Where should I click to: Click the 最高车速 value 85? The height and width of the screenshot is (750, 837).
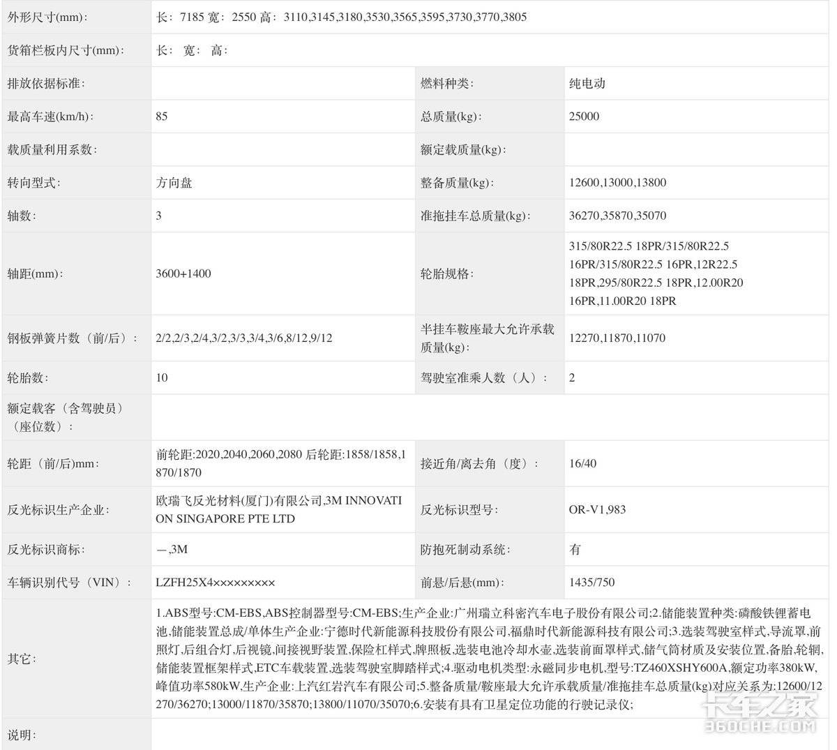(x=162, y=117)
